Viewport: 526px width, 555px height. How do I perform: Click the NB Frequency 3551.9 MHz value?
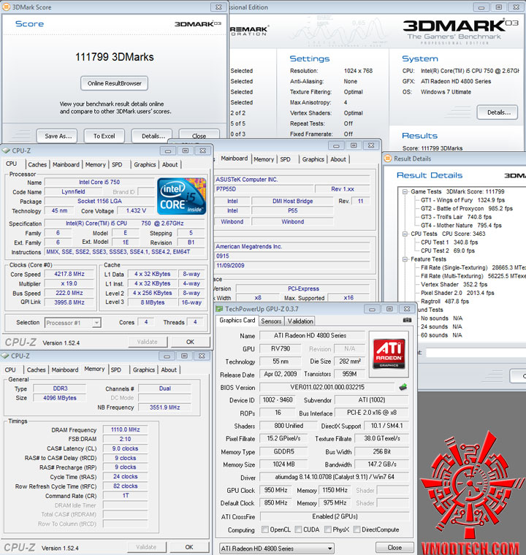(164, 407)
